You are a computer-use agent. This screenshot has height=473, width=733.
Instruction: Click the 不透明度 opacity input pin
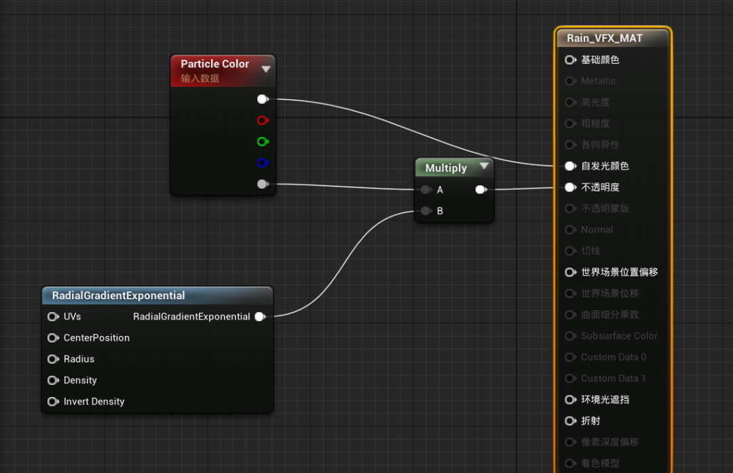pos(570,187)
